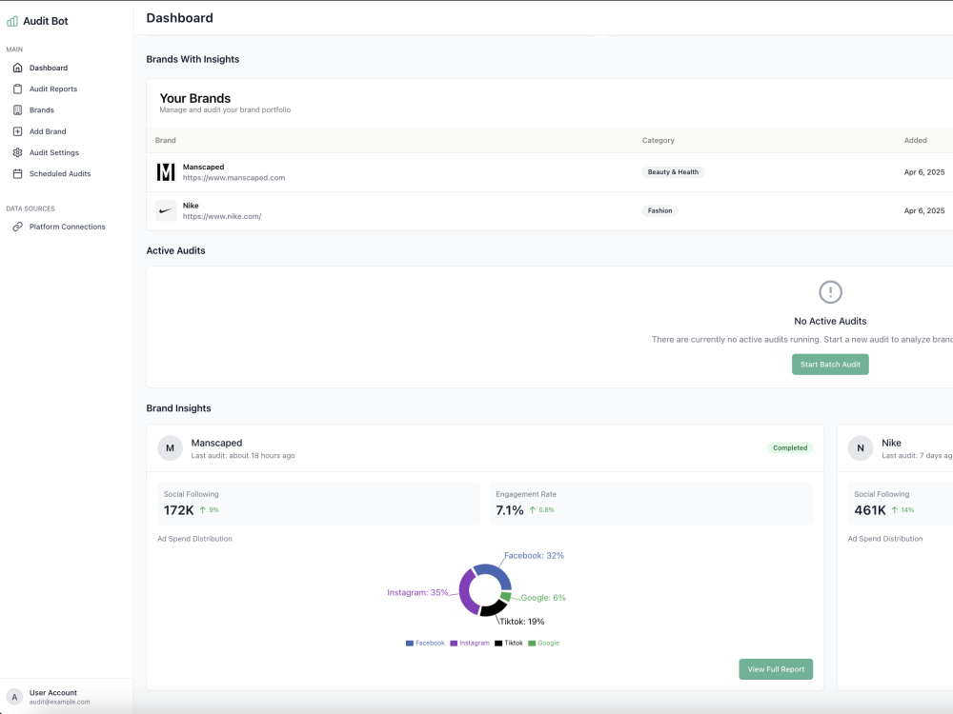Open Platform Connections in the sidebar

pyautogui.click(x=68, y=227)
